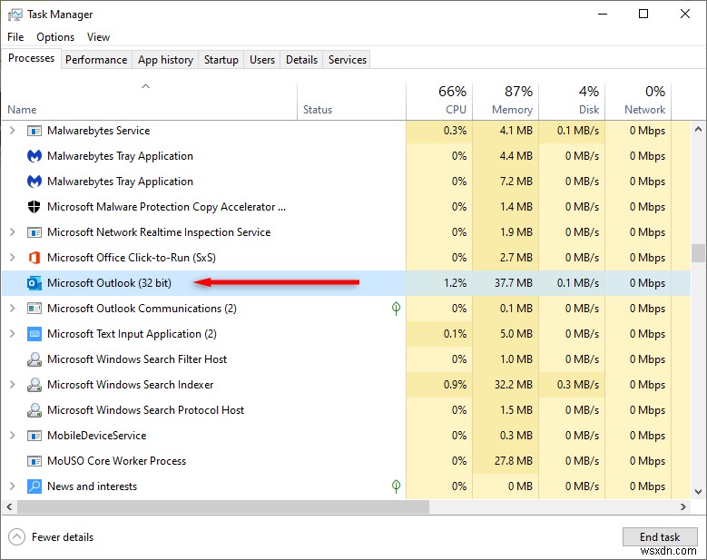This screenshot has width=707, height=560.
Task: Click the MobileDeviceService process icon
Action: (34, 436)
